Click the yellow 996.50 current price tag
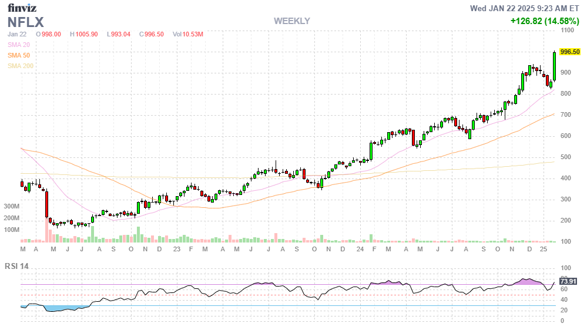587x330 pixels. (x=570, y=52)
